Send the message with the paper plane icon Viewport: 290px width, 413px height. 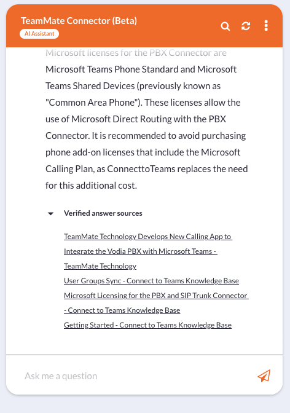[264, 376]
